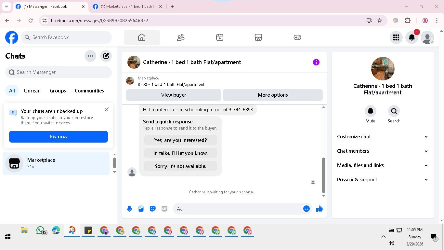This screenshot has height=250, width=444.
Task: Expand Chat members section
Action: coord(383,151)
